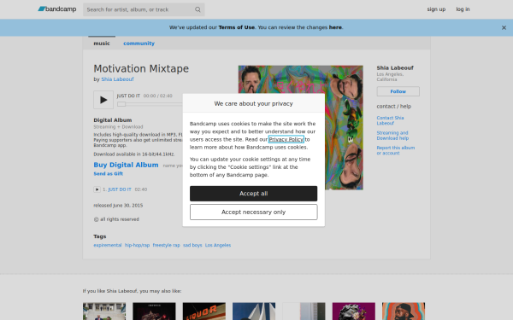
Task: Open the Contact Shia Labeouf link
Action: click(x=390, y=120)
